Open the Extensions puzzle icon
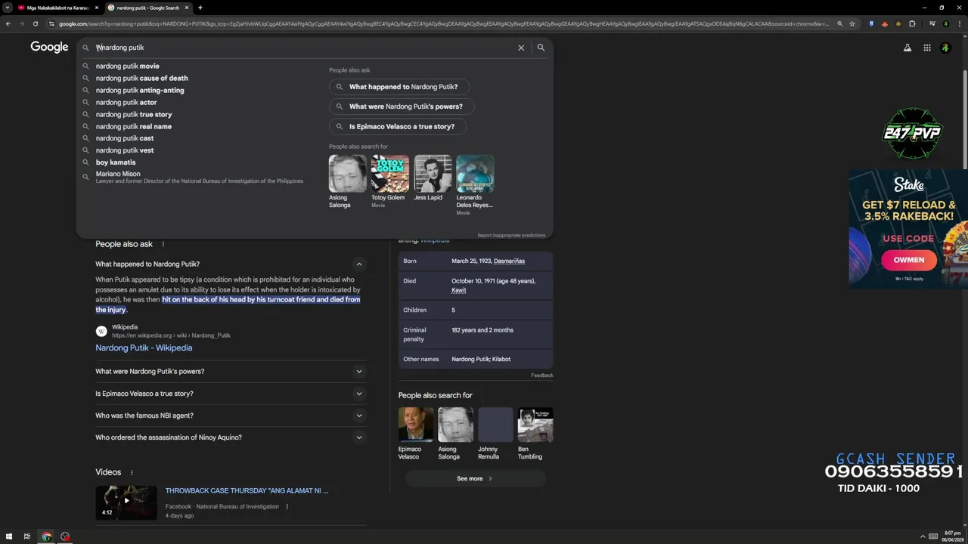The width and height of the screenshot is (968, 544). (x=912, y=23)
